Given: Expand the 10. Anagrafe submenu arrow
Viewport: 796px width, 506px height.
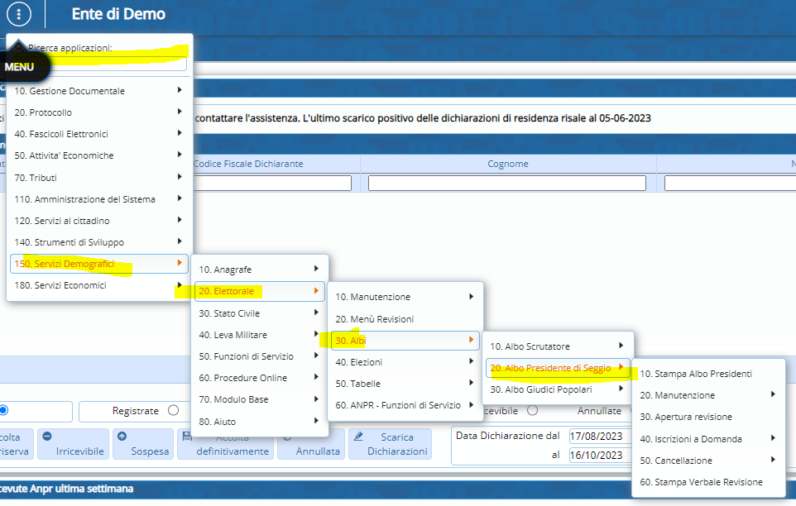Looking at the screenshot, I should [315, 269].
